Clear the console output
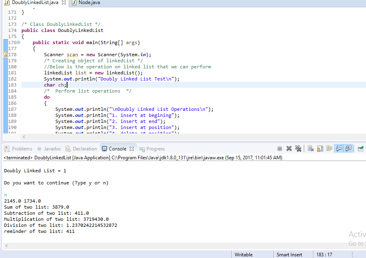 coord(311,149)
